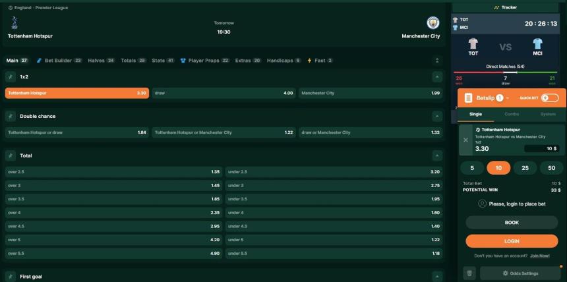Open the Player Props tab
The image size is (567, 282).
click(x=205, y=61)
